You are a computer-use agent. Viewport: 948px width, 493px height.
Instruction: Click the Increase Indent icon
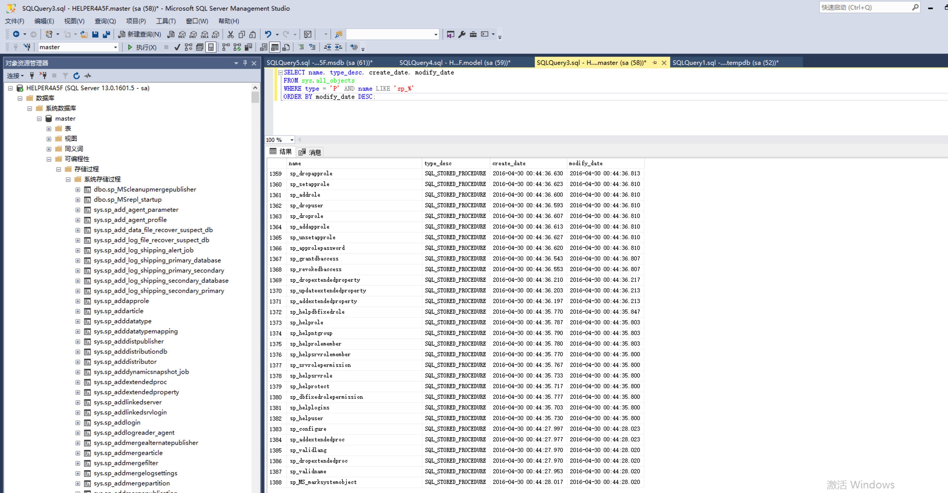pyautogui.click(x=338, y=47)
